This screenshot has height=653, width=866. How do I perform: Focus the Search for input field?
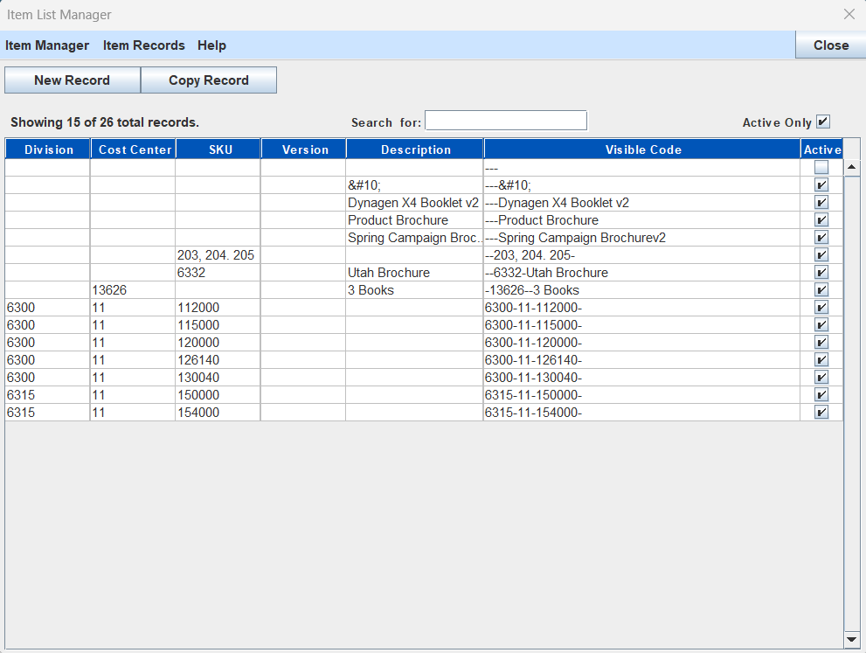(x=506, y=121)
